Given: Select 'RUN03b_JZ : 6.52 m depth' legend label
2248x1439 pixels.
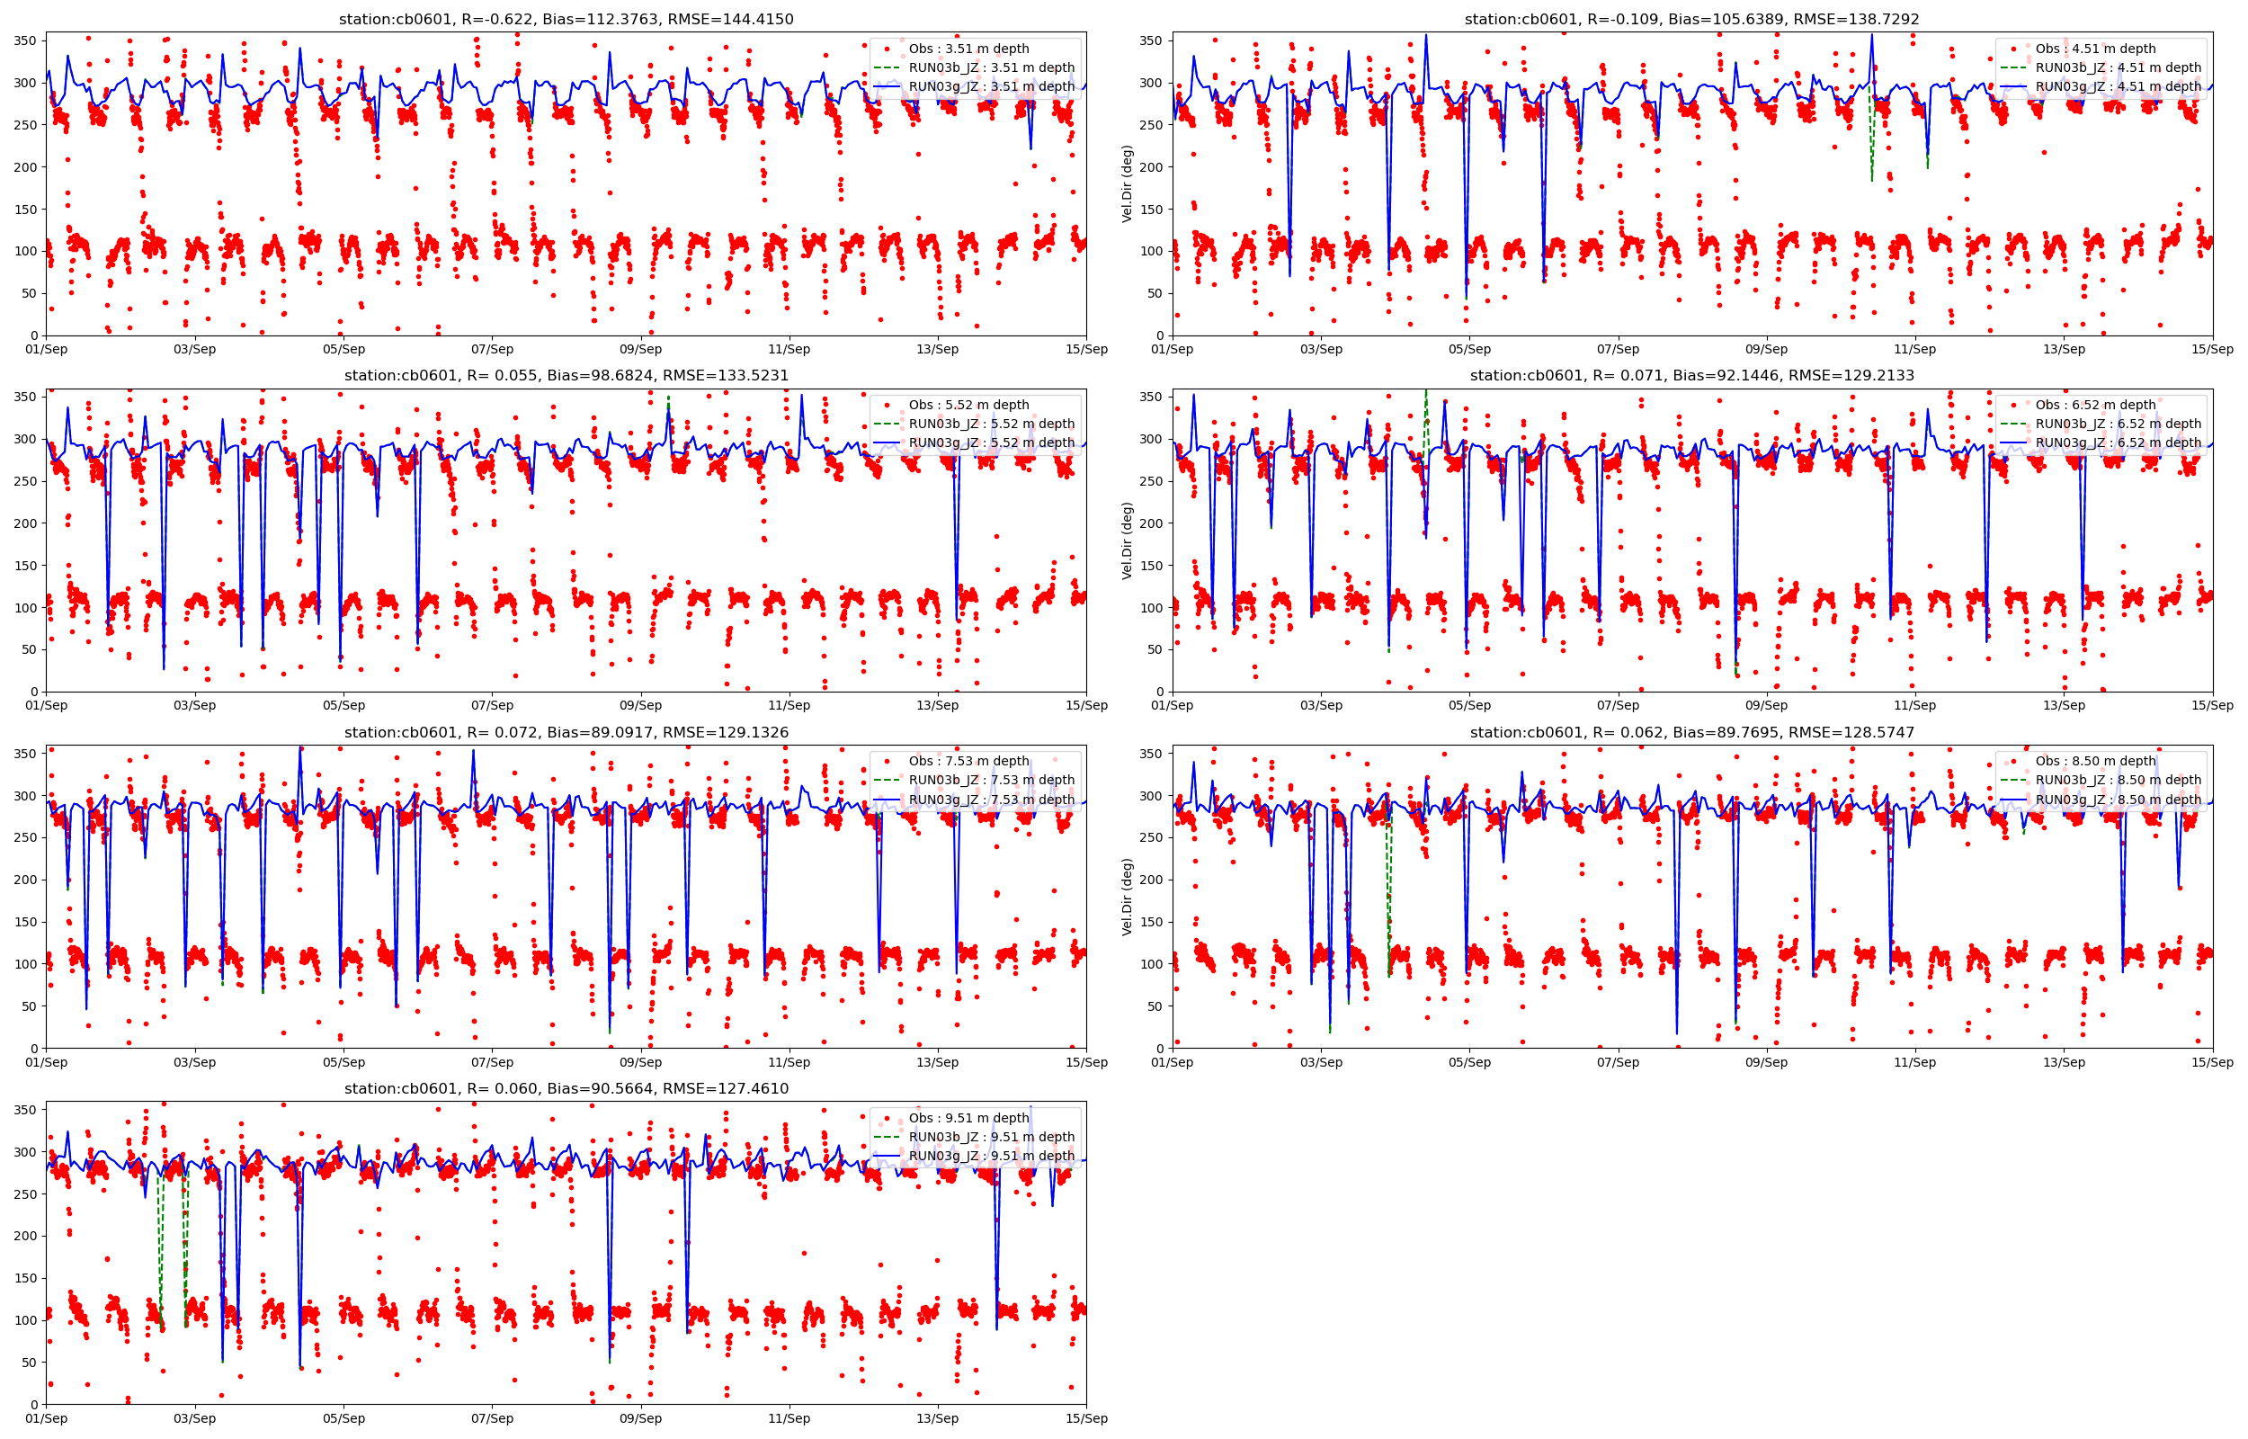Looking at the screenshot, I should (2119, 425).
